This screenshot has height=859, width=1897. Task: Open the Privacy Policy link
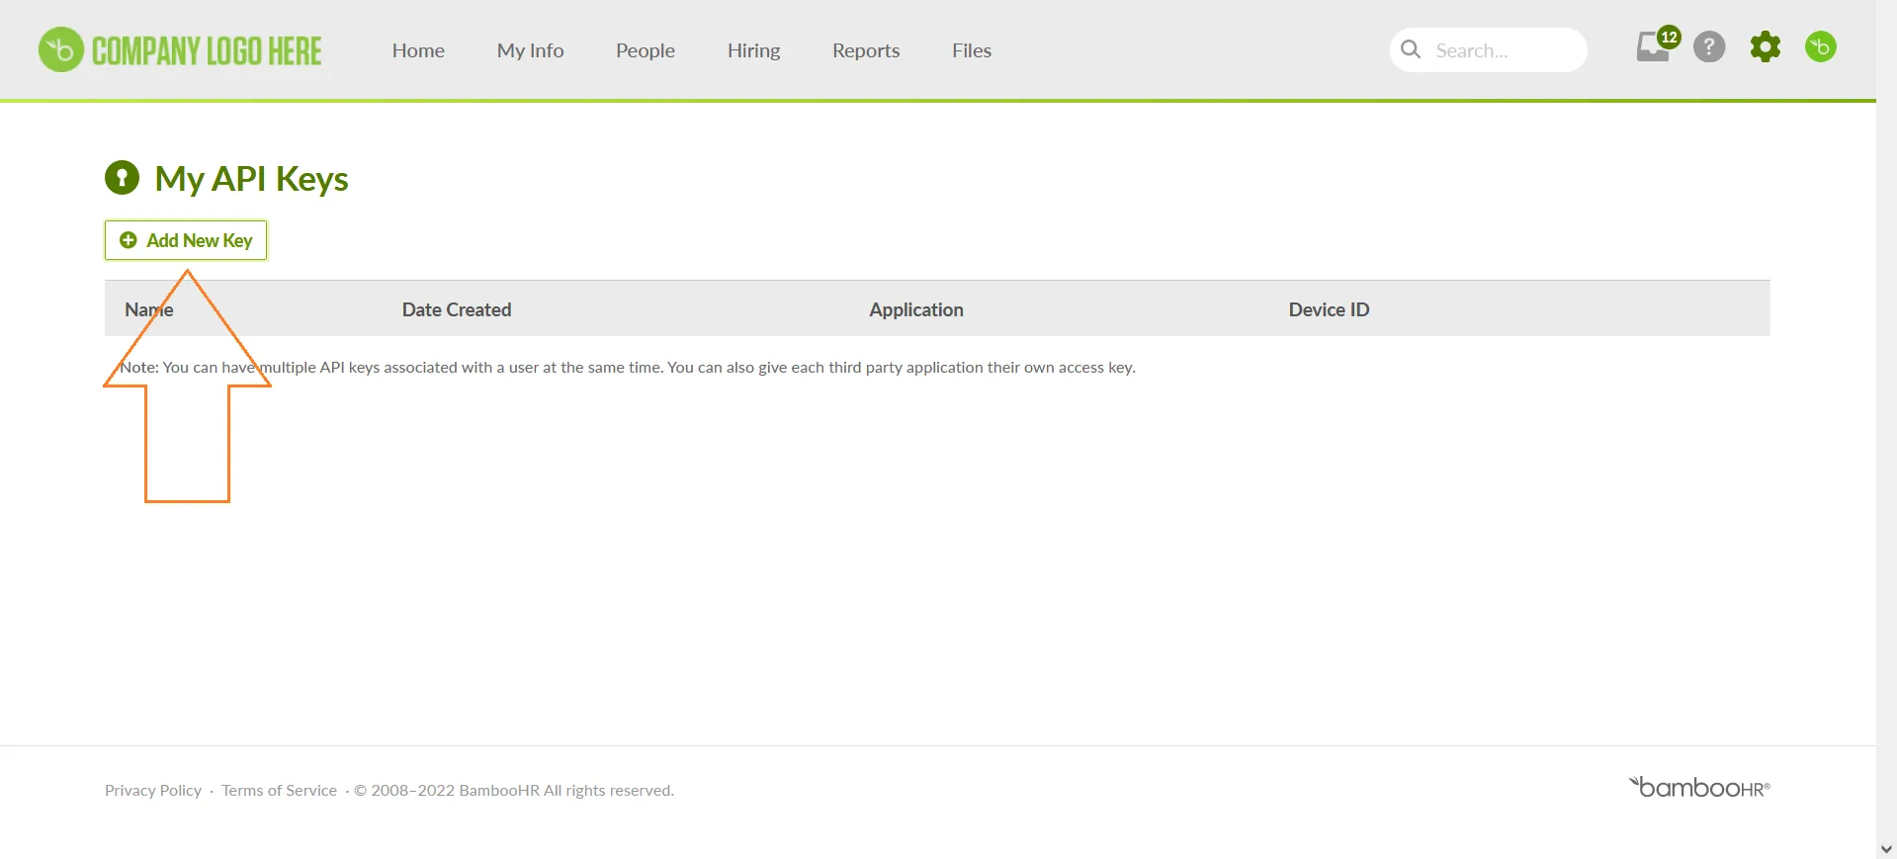tap(153, 790)
